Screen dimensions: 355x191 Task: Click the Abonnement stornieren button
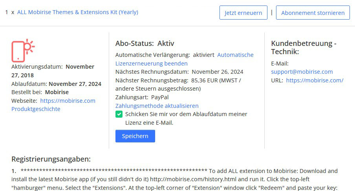point(313,13)
